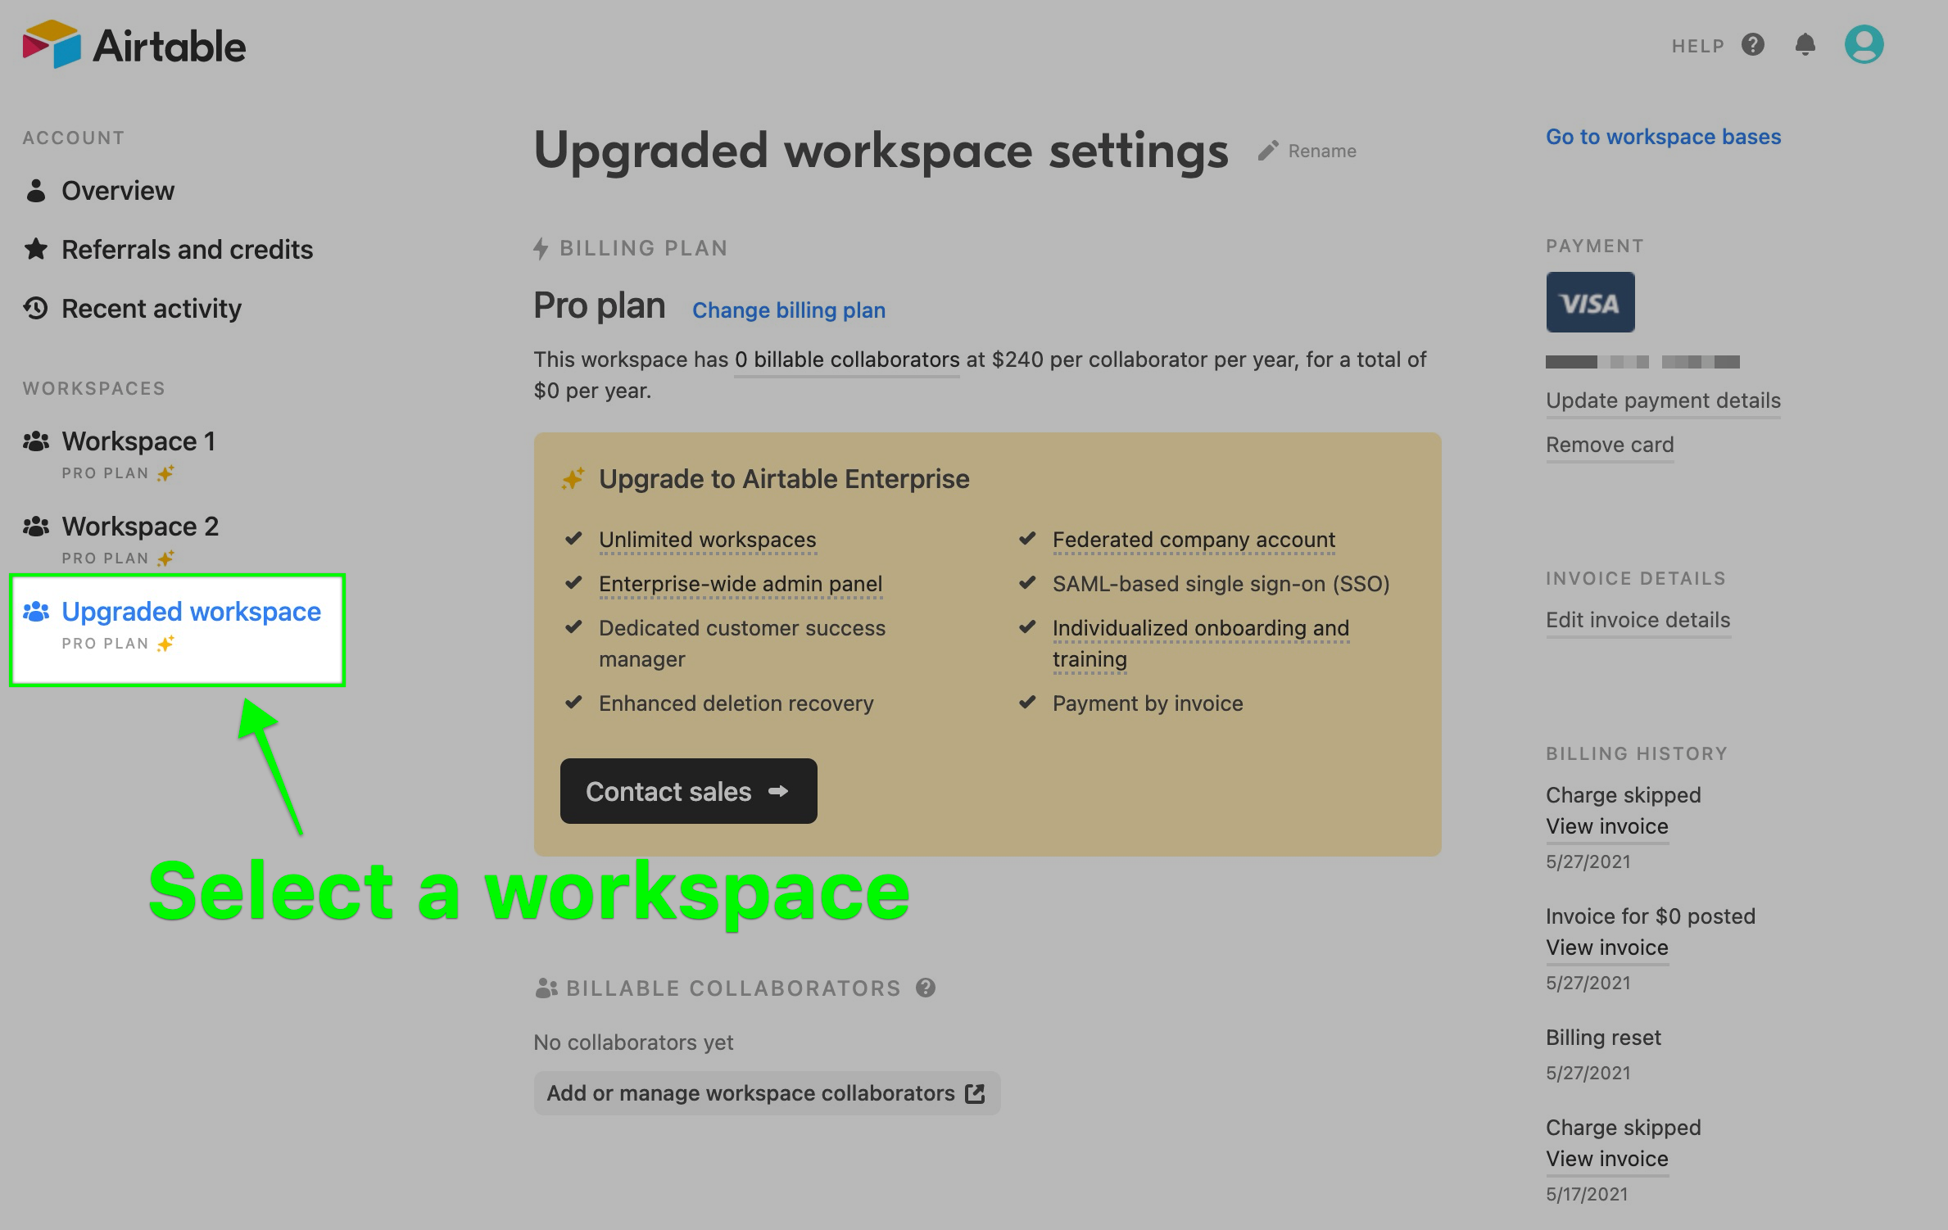Click the Overview person icon

35,190
